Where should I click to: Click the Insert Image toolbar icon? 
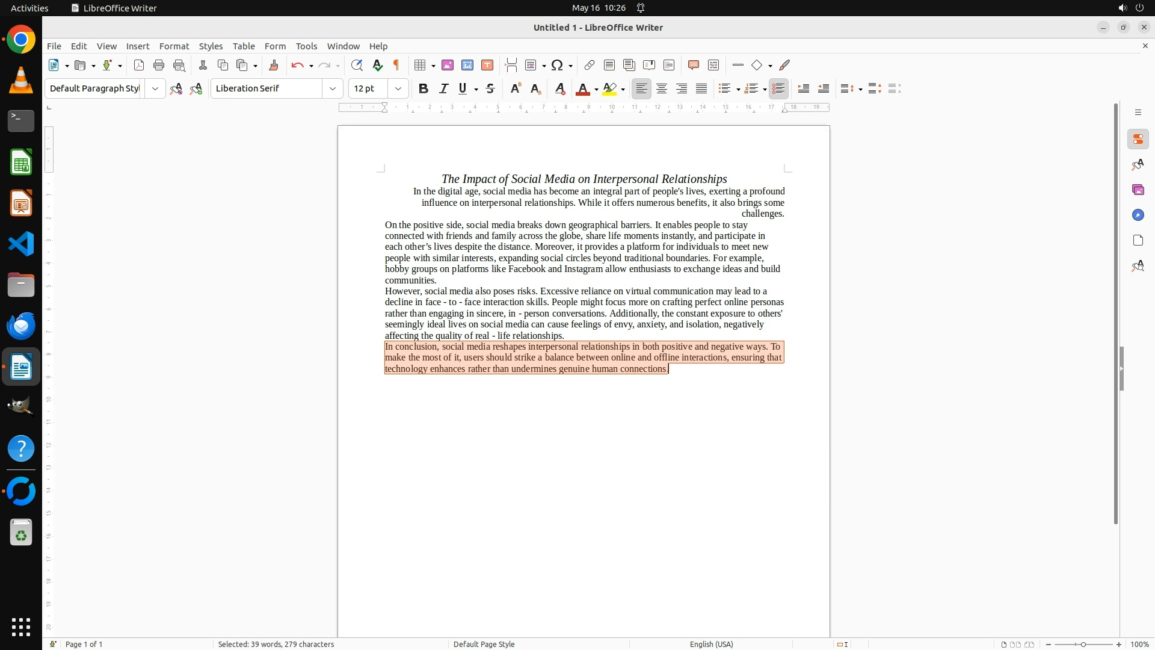447,65
